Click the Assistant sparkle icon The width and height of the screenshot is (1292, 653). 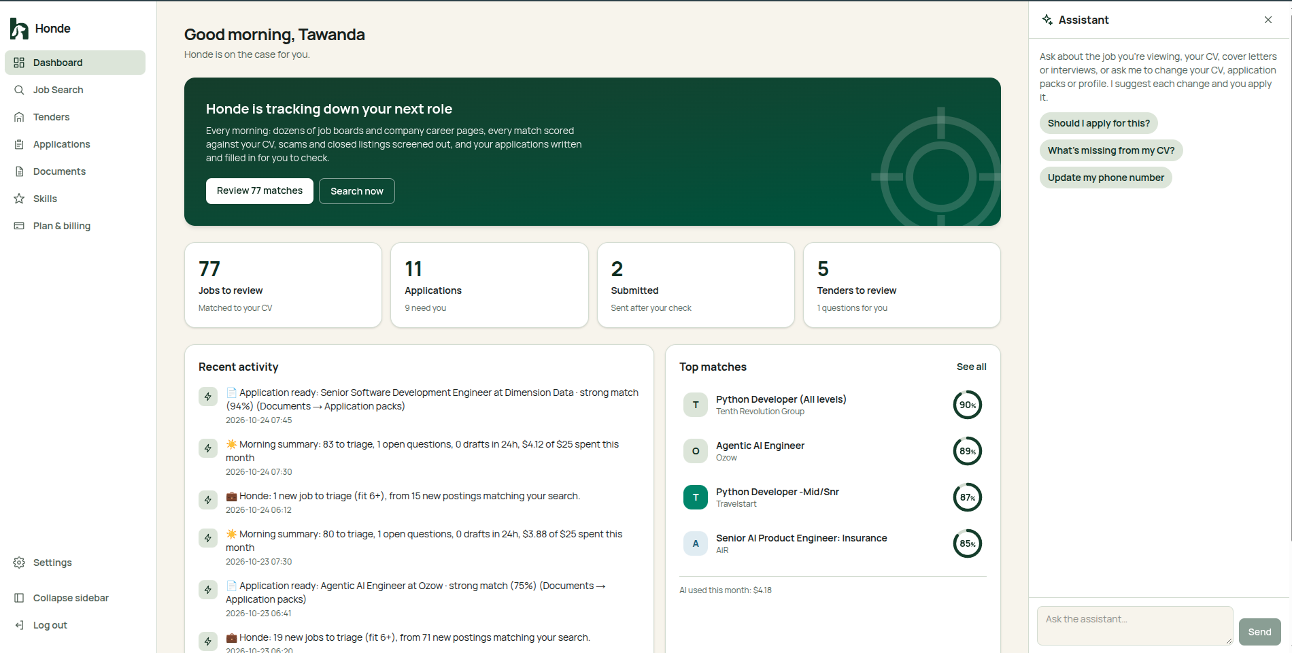point(1047,20)
